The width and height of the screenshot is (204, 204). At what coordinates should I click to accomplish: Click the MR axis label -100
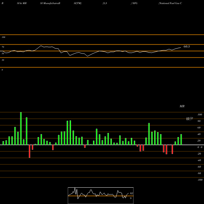(x=200, y=180)
